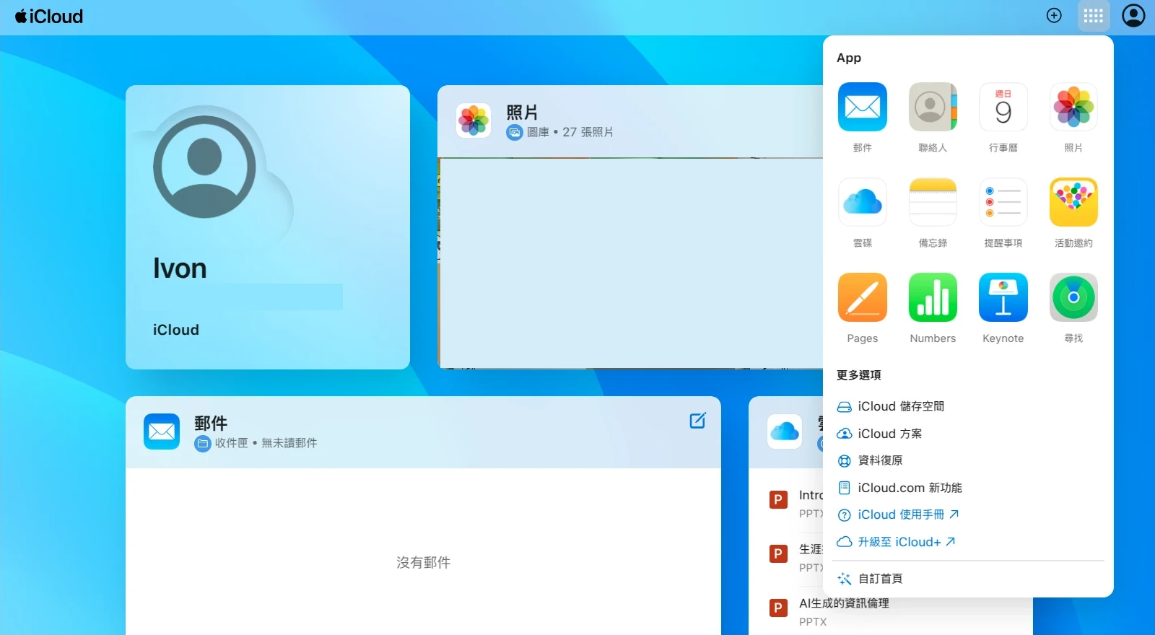Open the 郵件 Mail app in the launcher
This screenshot has width=1155, height=635.
(862, 107)
